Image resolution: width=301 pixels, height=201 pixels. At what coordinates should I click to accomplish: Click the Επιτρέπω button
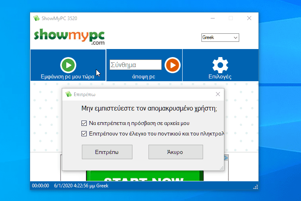(x=107, y=152)
